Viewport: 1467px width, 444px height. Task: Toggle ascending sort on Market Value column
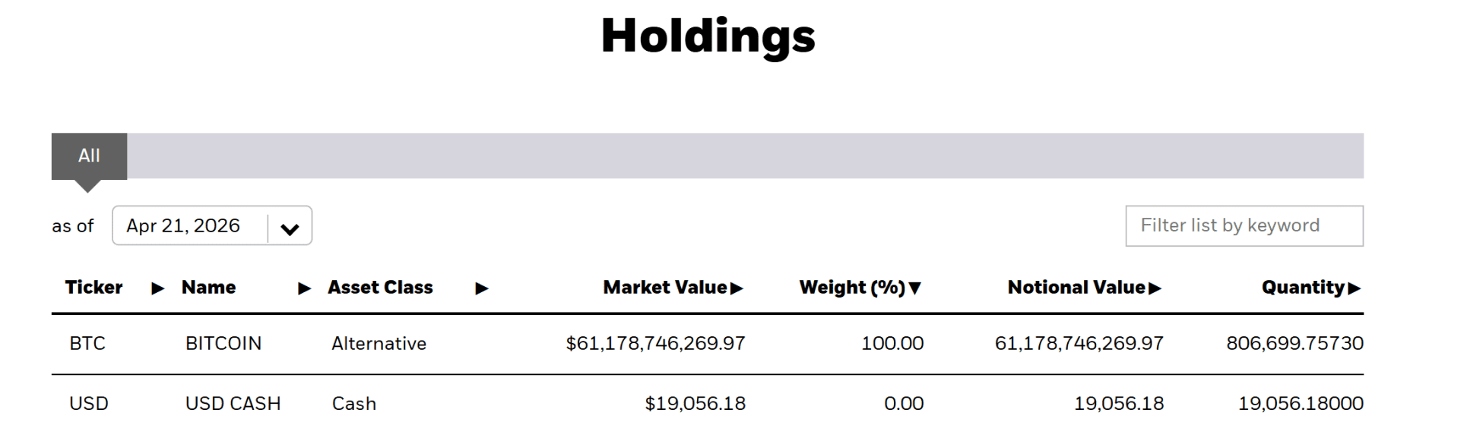pyautogui.click(x=736, y=288)
